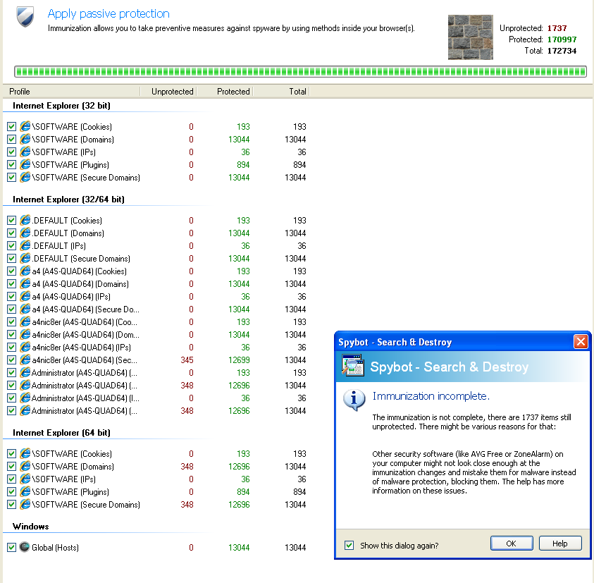Screen dimensions: 594x583
Task: Uncheck \SOFTWARE (IPs) under Internet Explorer 32 bit
Action: click(12, 152)
